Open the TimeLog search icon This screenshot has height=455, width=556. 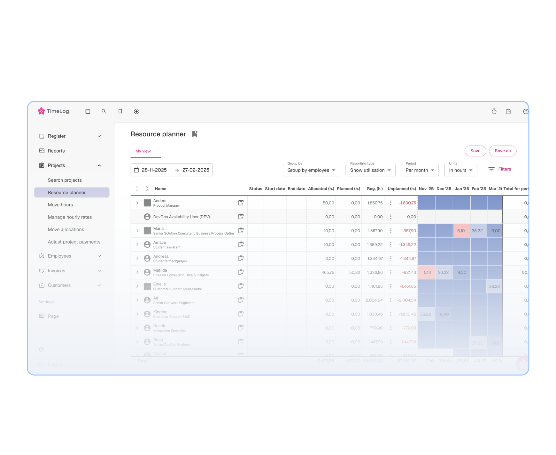coord(104,111)
